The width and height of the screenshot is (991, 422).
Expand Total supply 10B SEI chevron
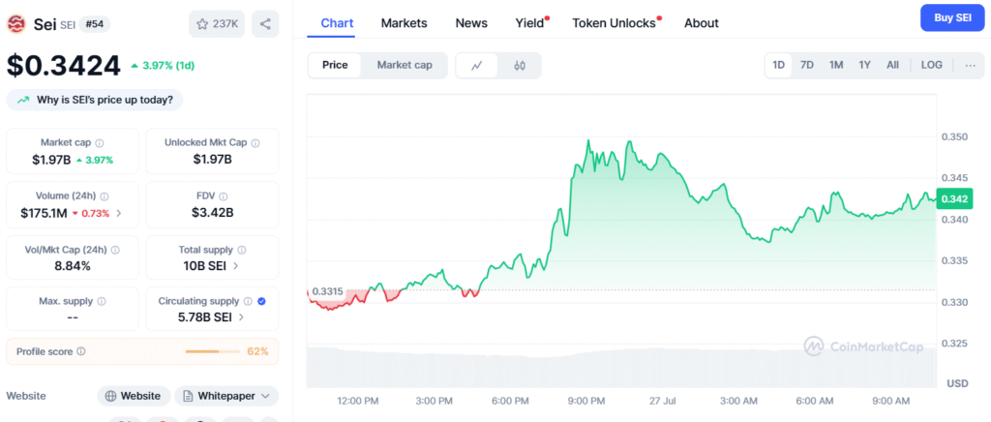pyautogui.click(x=236, y=266)
